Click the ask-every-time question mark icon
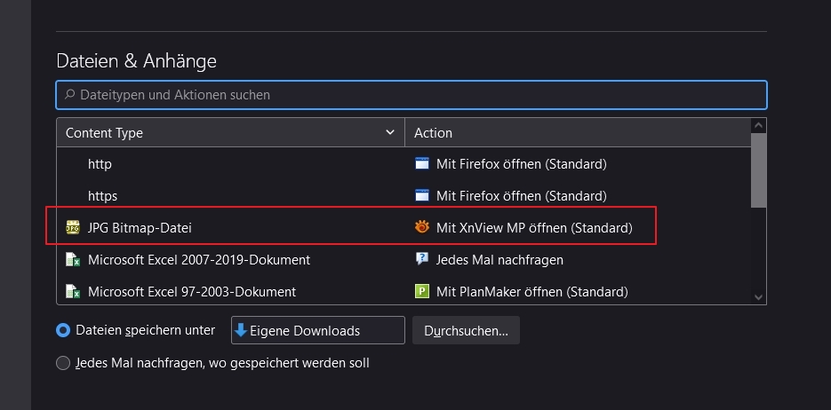Screen dimensions: 831x410 (422, 260)
